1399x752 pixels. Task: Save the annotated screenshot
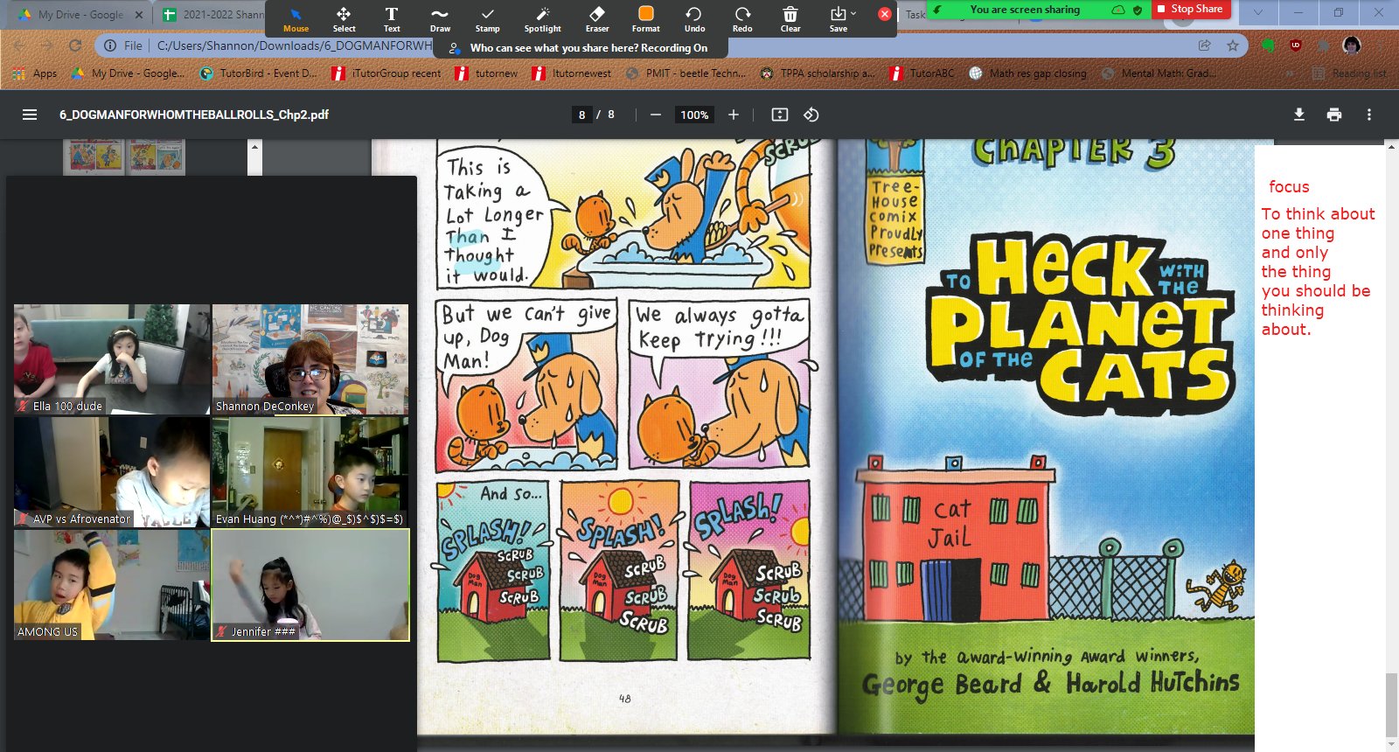point(839,19)
